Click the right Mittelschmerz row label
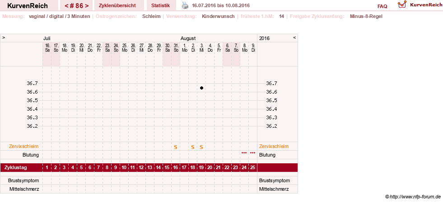Image resolution: width=443 pixels, height=202 pixels. (x=274, y=189)
